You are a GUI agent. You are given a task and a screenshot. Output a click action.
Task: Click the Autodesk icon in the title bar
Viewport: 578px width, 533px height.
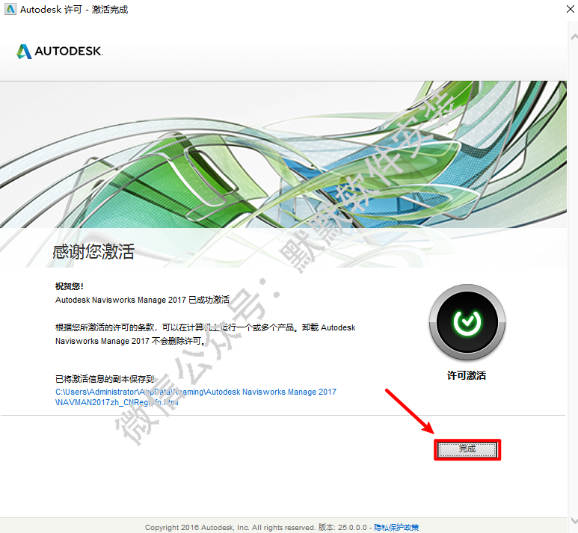pyautogui.click(x=10, y=10)
